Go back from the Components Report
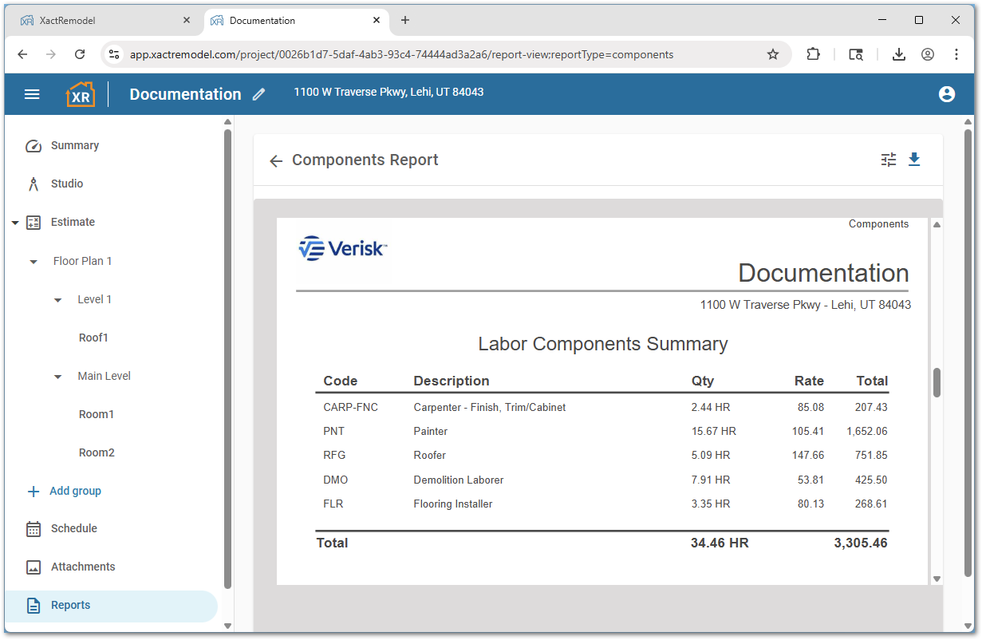This screenshot has width=982, height=640. click(x=275, y=160)
